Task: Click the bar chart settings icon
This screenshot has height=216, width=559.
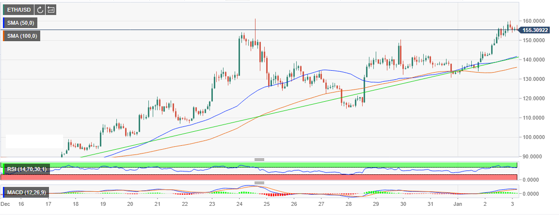Action: pos(51,9)
